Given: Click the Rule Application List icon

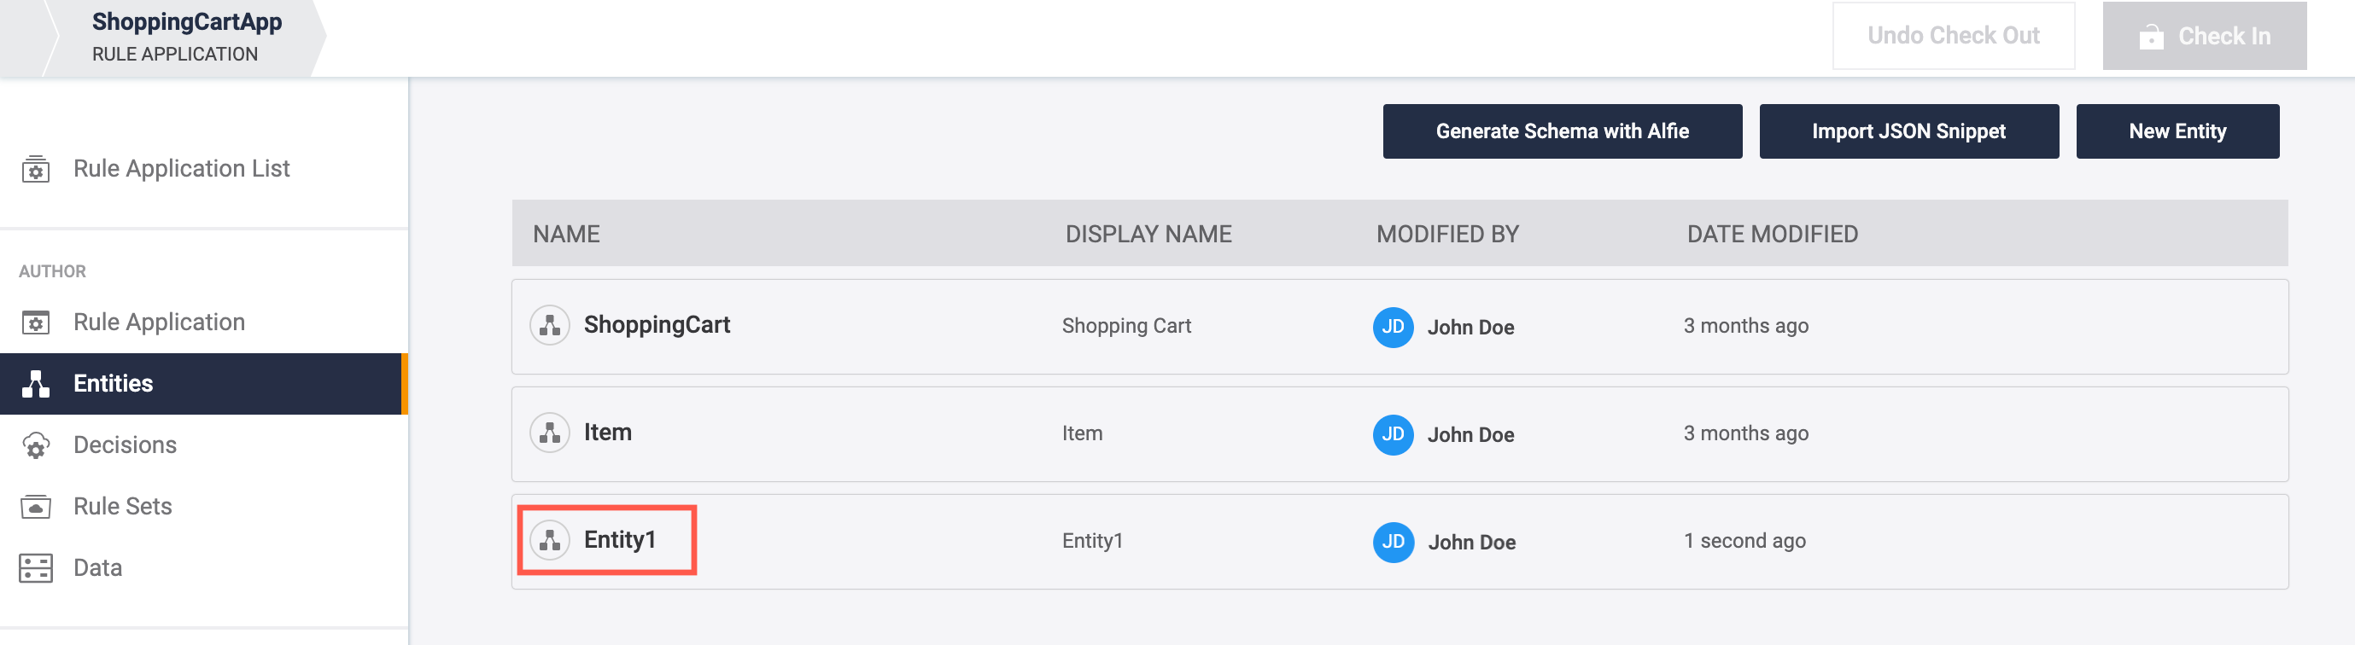Looking at the screenshot, I should point(36,169).
